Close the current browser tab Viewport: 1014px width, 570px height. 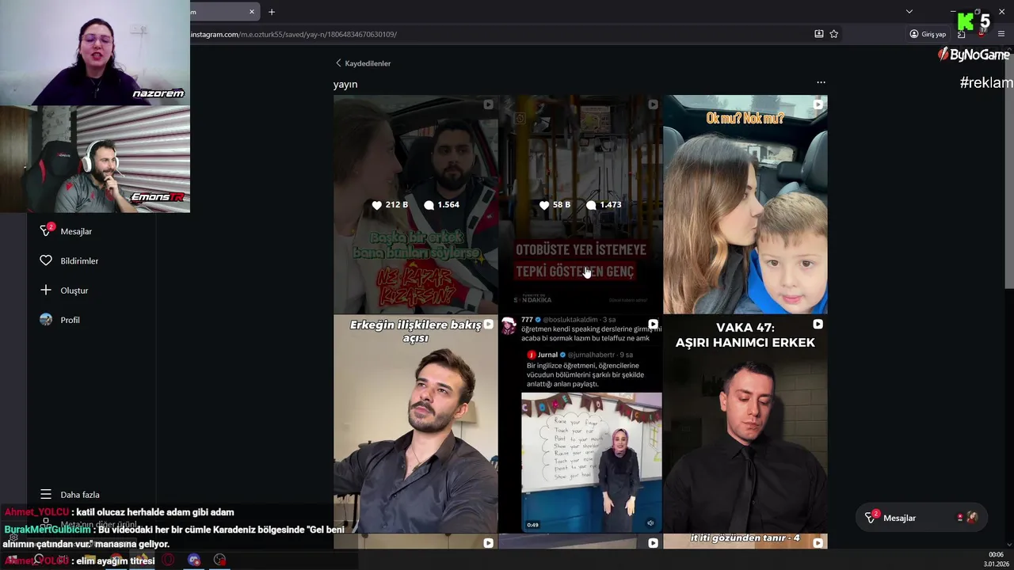[252, 12]
